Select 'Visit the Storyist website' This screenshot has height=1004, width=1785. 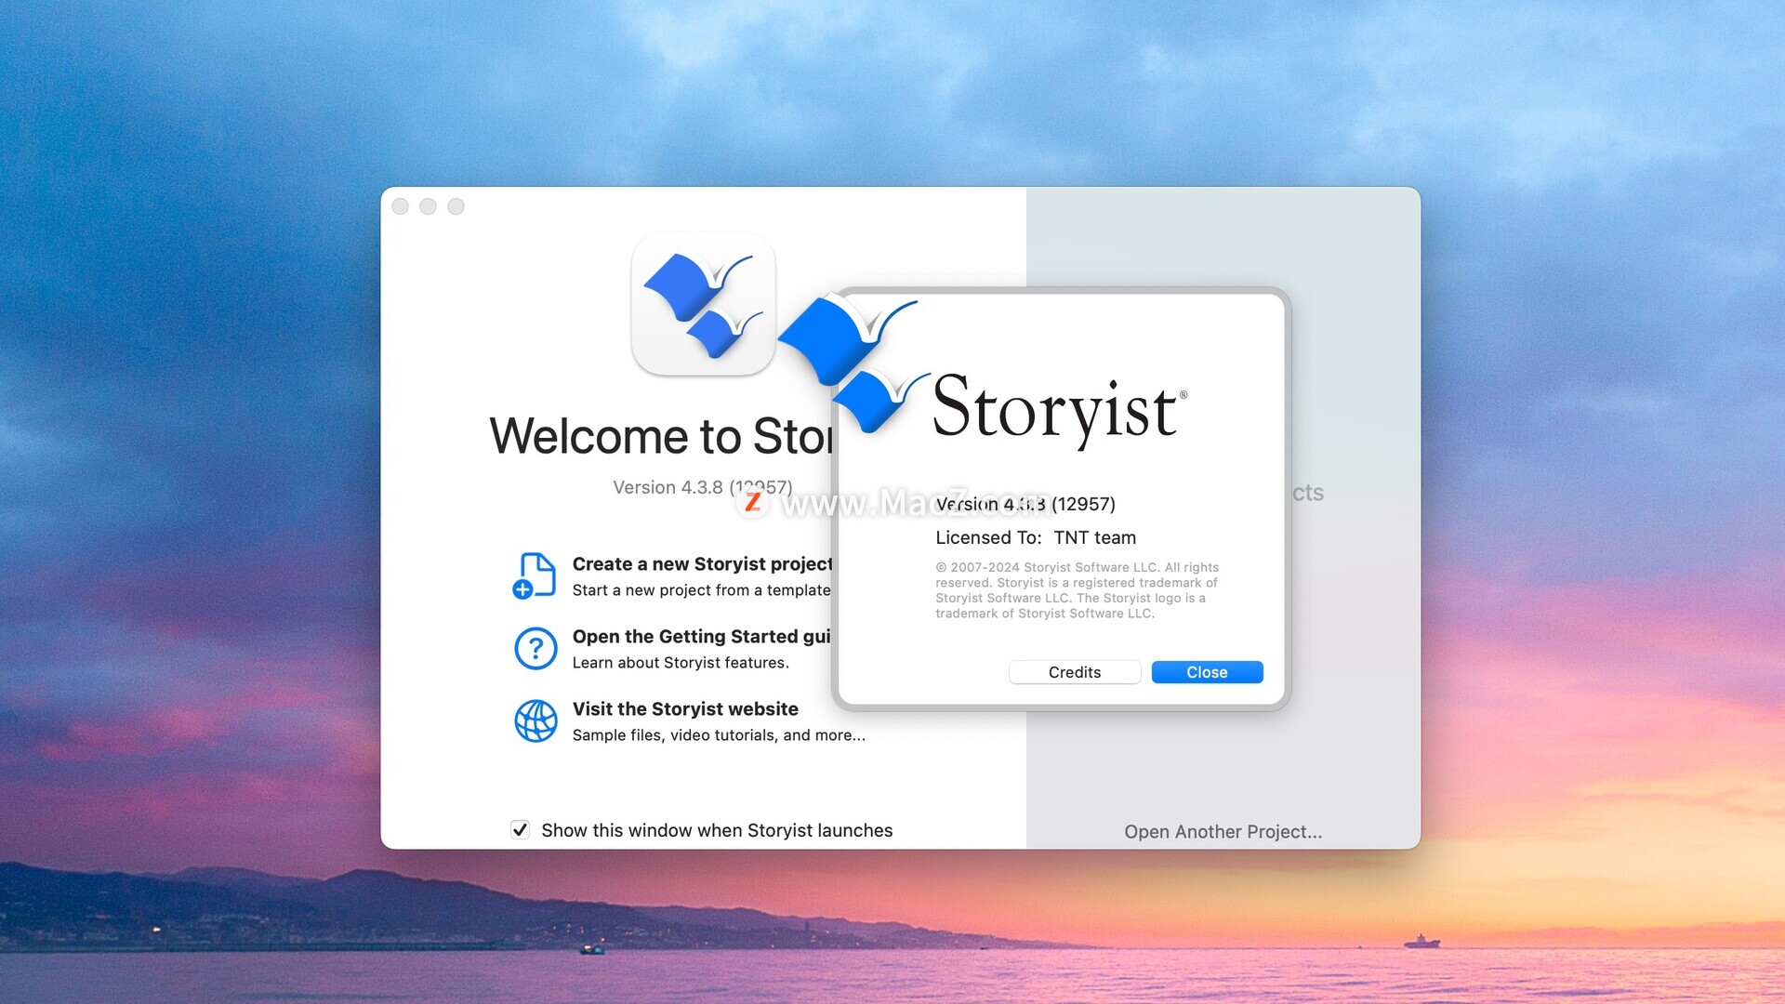pos(685,709)
